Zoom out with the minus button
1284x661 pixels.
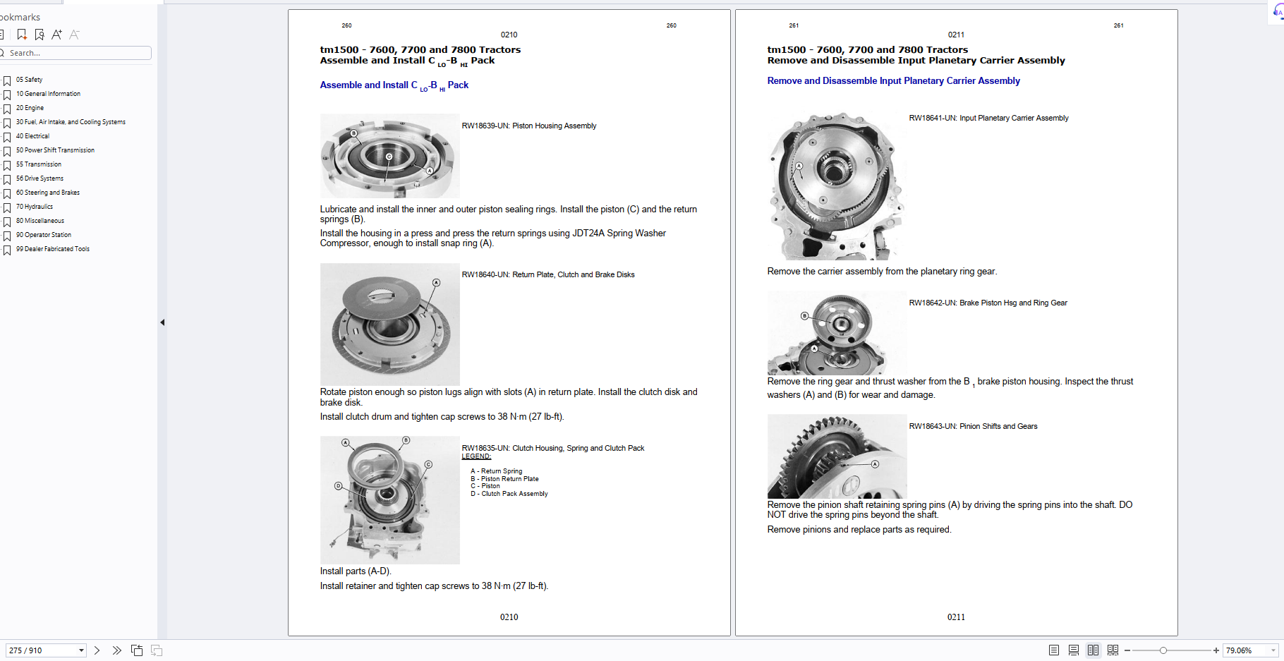[x=1127, y=650]
